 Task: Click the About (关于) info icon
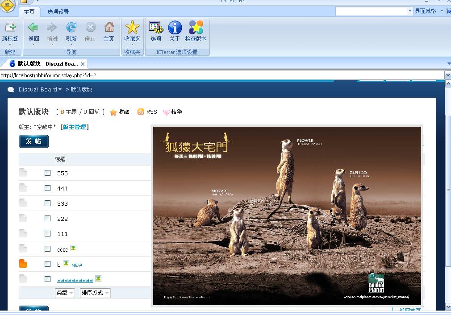175,27
